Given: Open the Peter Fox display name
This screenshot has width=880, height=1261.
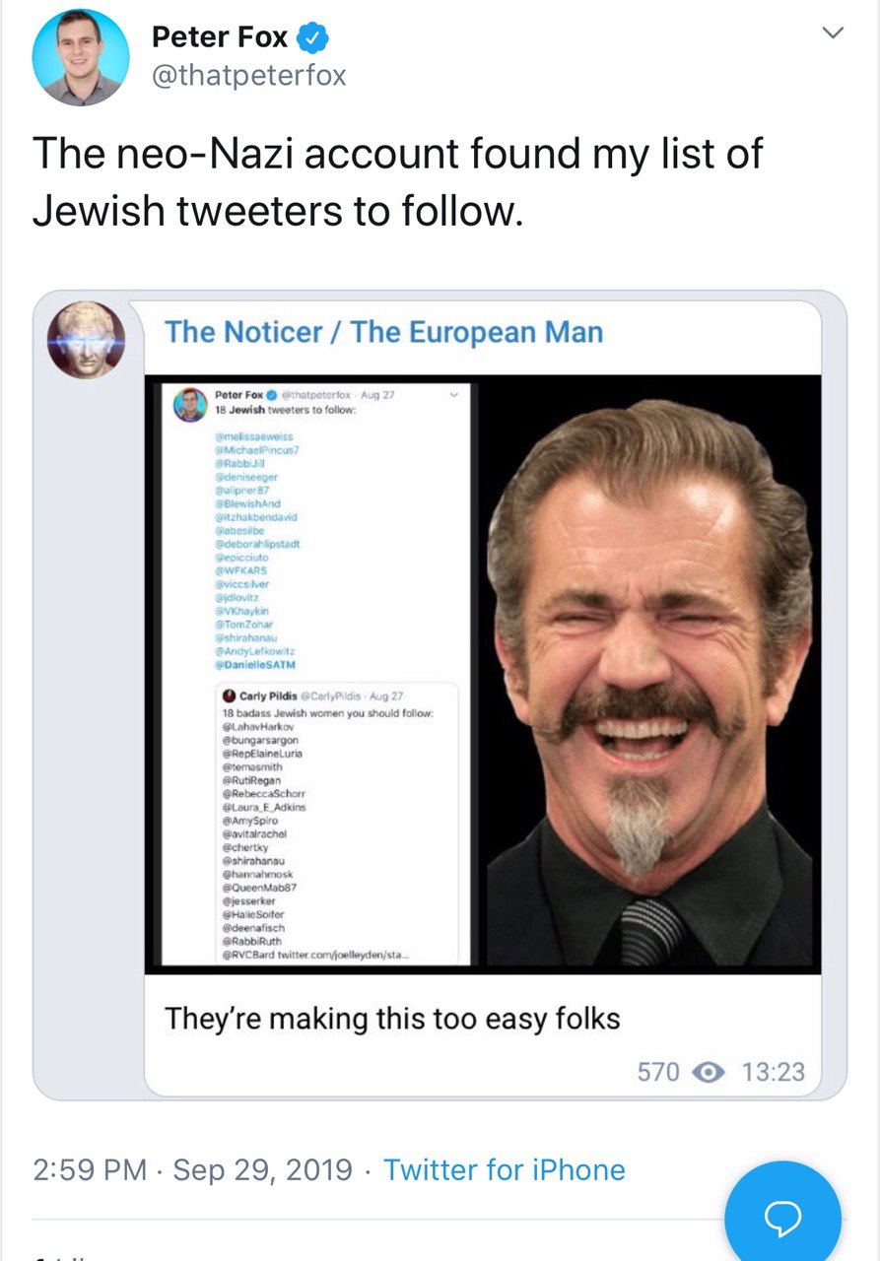Looking at the screenshot, I should point(220,38).
